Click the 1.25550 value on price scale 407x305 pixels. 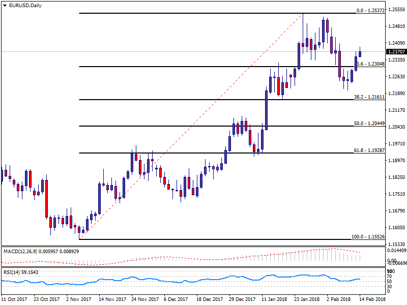coord(396,10)
